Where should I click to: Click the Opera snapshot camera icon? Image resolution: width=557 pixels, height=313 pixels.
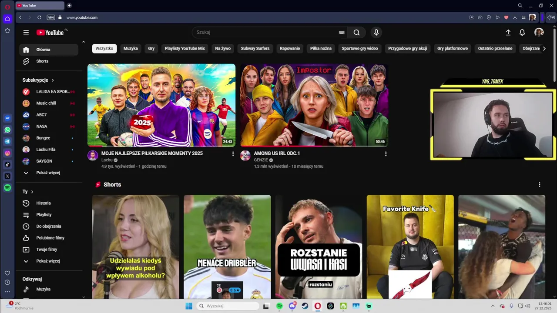coord(480,17)
